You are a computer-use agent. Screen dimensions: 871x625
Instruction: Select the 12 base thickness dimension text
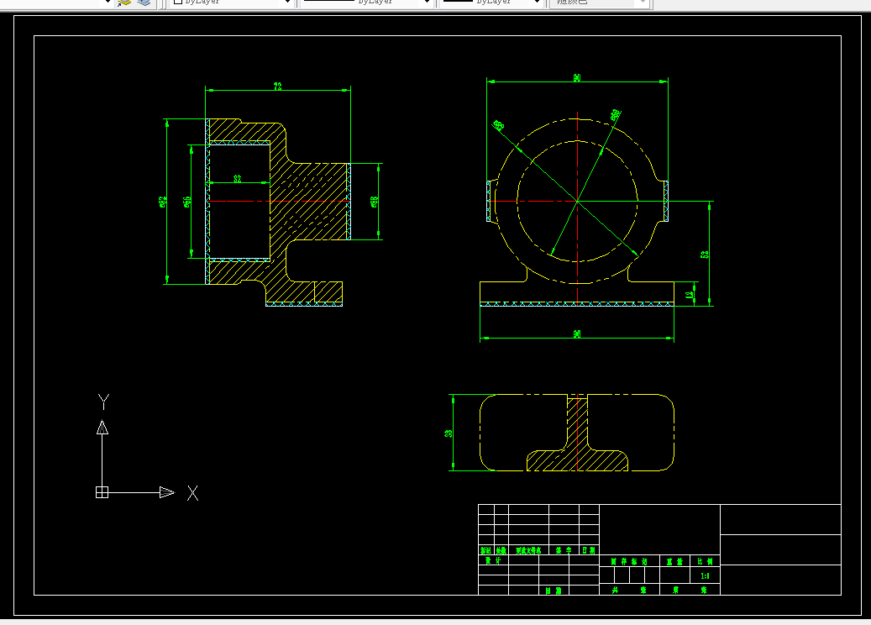click(x=690, y=295)
